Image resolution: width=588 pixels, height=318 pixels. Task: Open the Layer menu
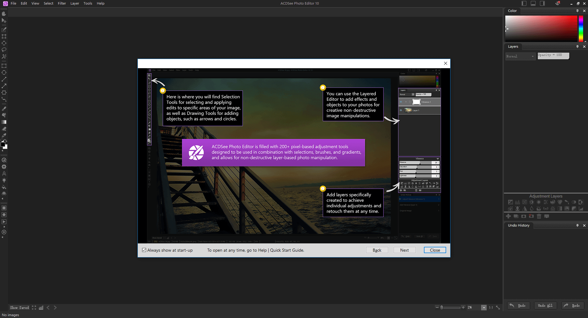pos(75,3)
